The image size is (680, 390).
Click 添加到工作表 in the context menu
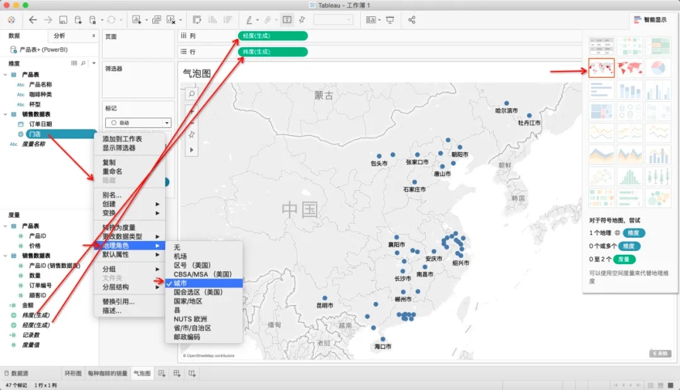[122, 138]
